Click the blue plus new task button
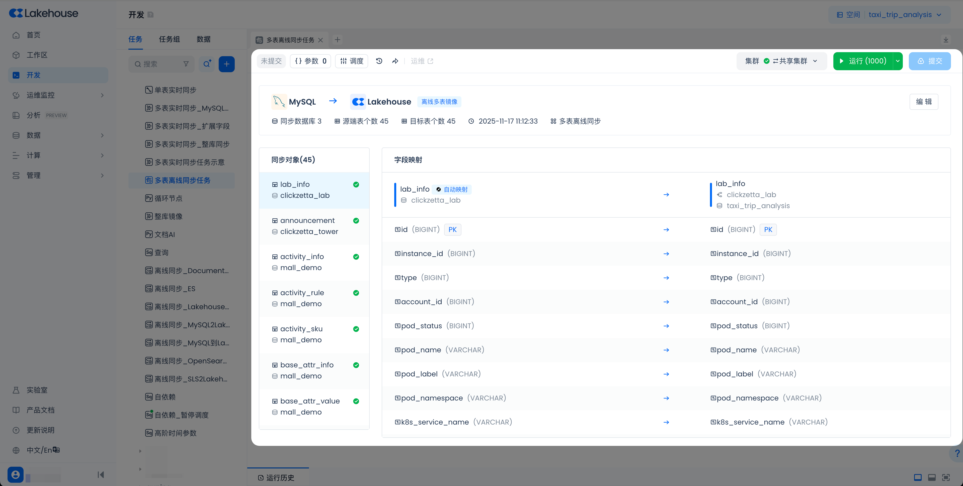 point(226,64)
